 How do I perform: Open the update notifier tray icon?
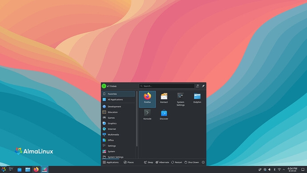[x=265, y=169]
